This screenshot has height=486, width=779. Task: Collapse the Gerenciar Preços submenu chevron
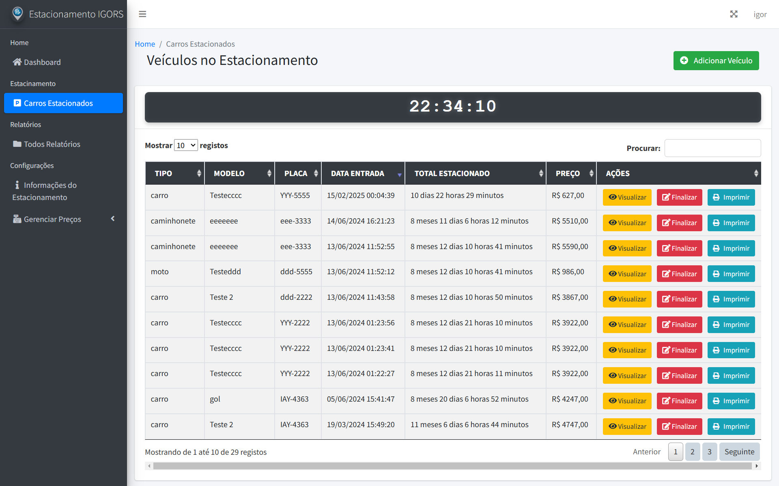(x=113, y=218)
